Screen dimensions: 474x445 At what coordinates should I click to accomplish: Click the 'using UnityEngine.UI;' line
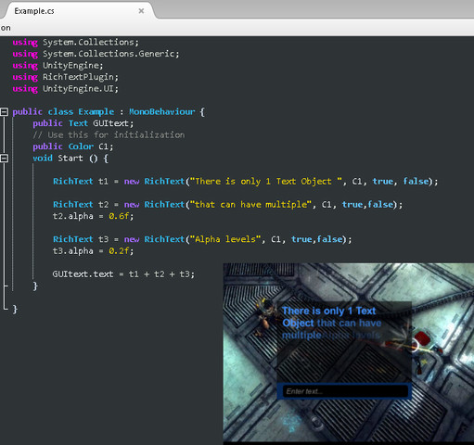(66, 89)
